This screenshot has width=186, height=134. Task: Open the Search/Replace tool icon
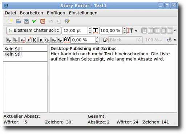[x=67, y=21]
